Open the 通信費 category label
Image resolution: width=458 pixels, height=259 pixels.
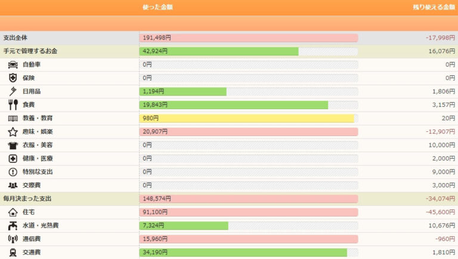coord(32,239)
